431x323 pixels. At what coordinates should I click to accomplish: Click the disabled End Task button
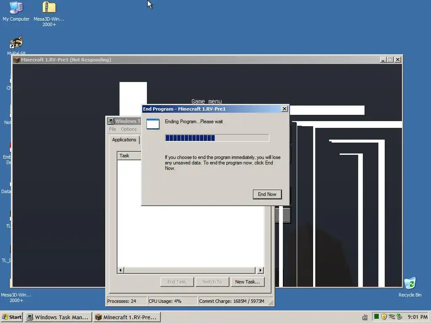tap(177, 282)
